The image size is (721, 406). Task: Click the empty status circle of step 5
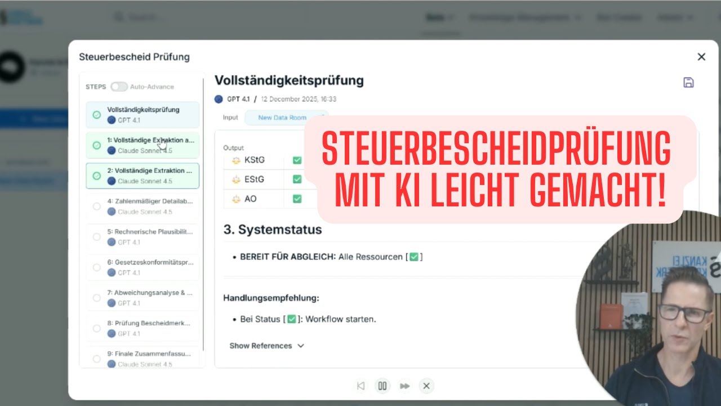96,237
